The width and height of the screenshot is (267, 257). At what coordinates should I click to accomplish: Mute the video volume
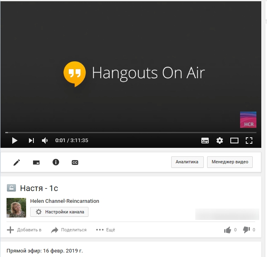pos(45,141)
